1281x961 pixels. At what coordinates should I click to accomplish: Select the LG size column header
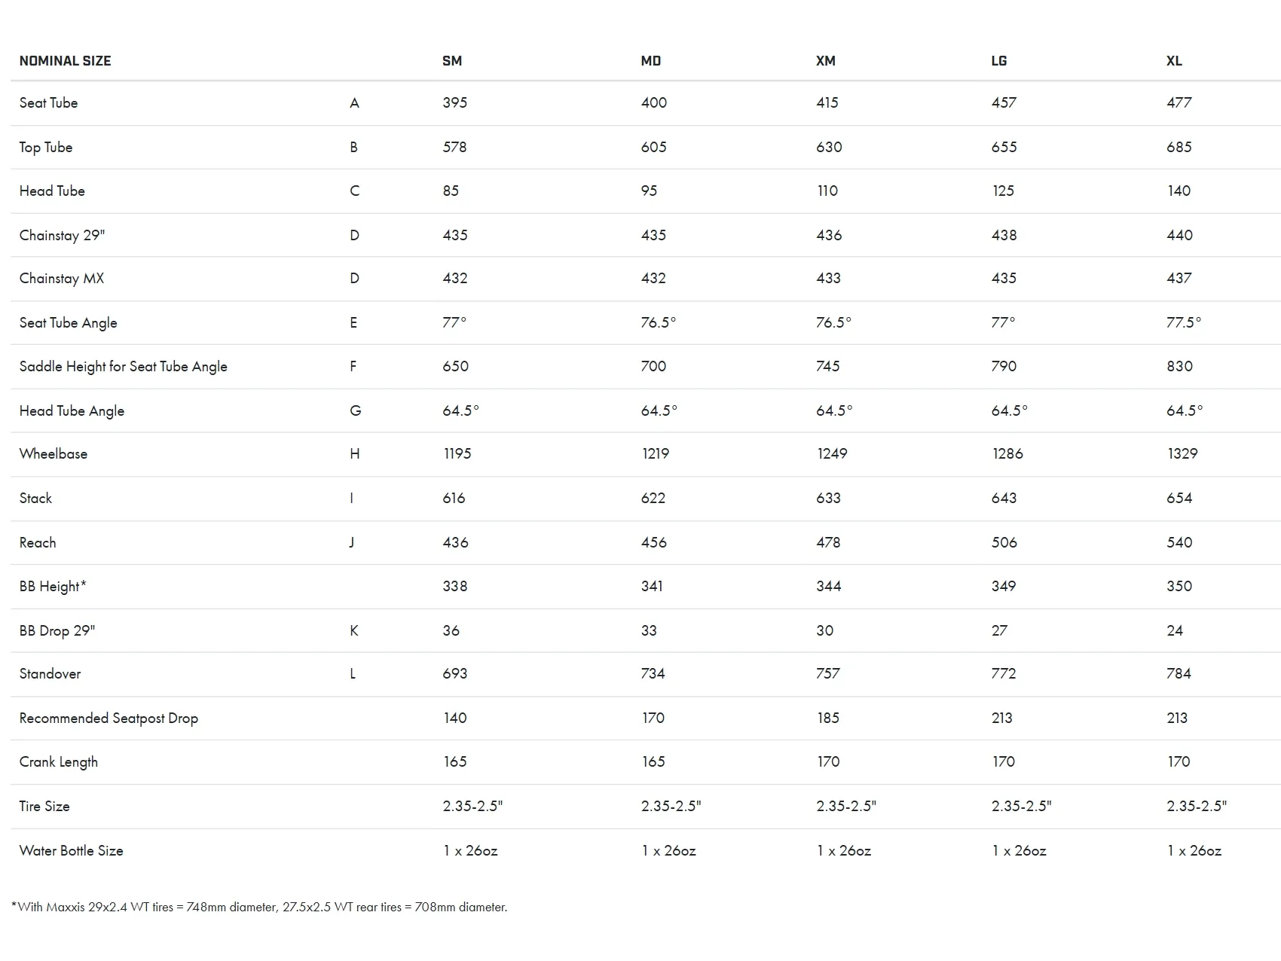point(999,61)
